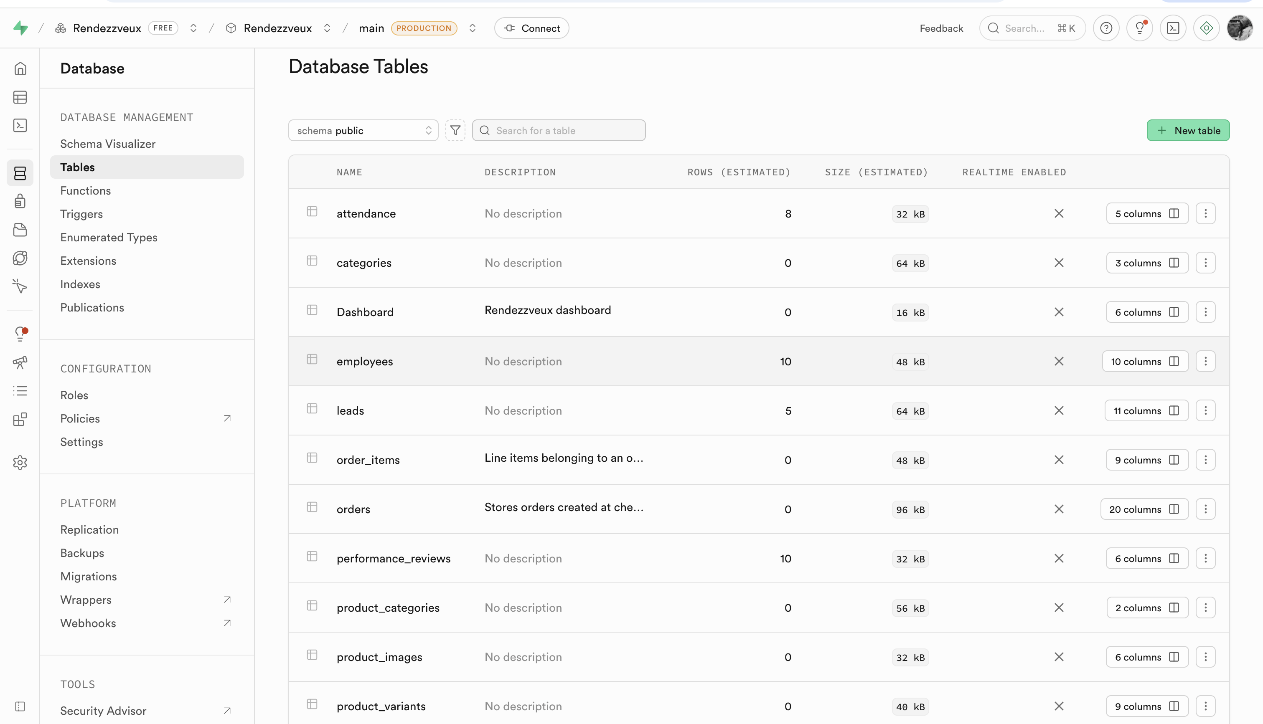Open Edge Functions from the sidebar
Viewport: 1263px width, 724px height.
(20, 258)
